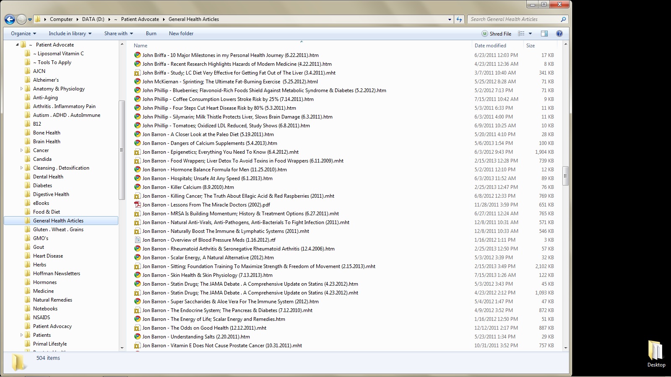Image resolution: width=671 pixels, height=377 pixels.
Task: Open the Organize dropdown menu
Action: point(23,34)
